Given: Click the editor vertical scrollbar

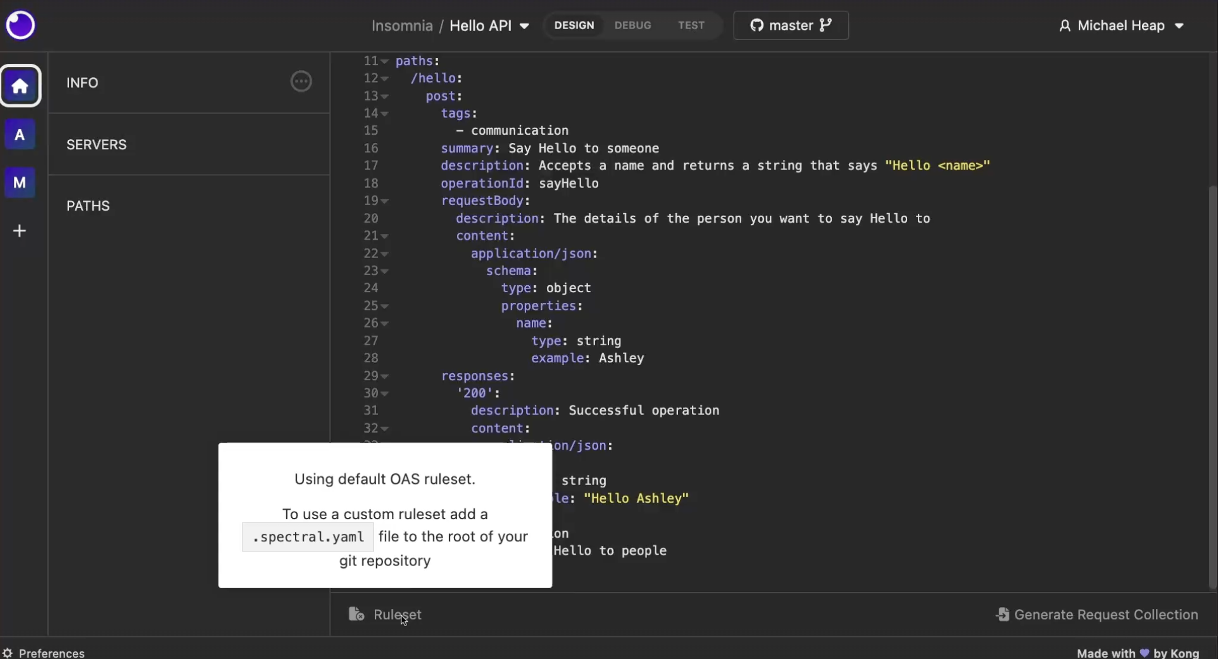Looking at the screenshot, I should [x=1212, y=386].
